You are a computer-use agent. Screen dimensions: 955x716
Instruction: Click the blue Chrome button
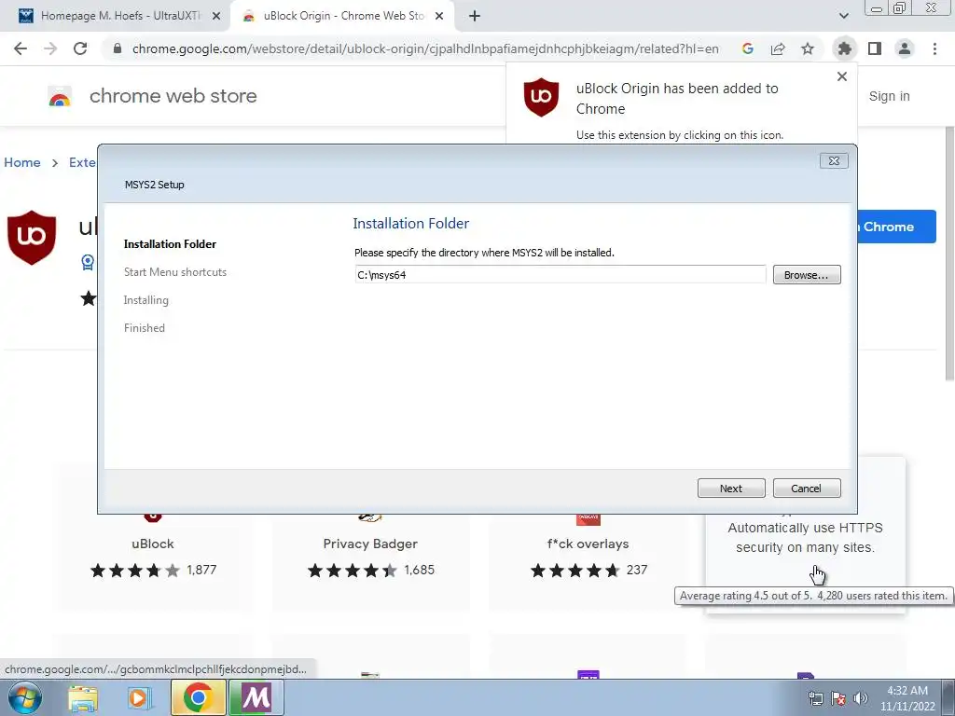coord(896,227)
